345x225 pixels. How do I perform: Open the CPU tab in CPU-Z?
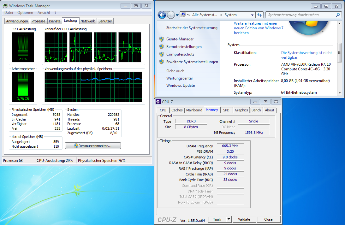coord(163,110)
